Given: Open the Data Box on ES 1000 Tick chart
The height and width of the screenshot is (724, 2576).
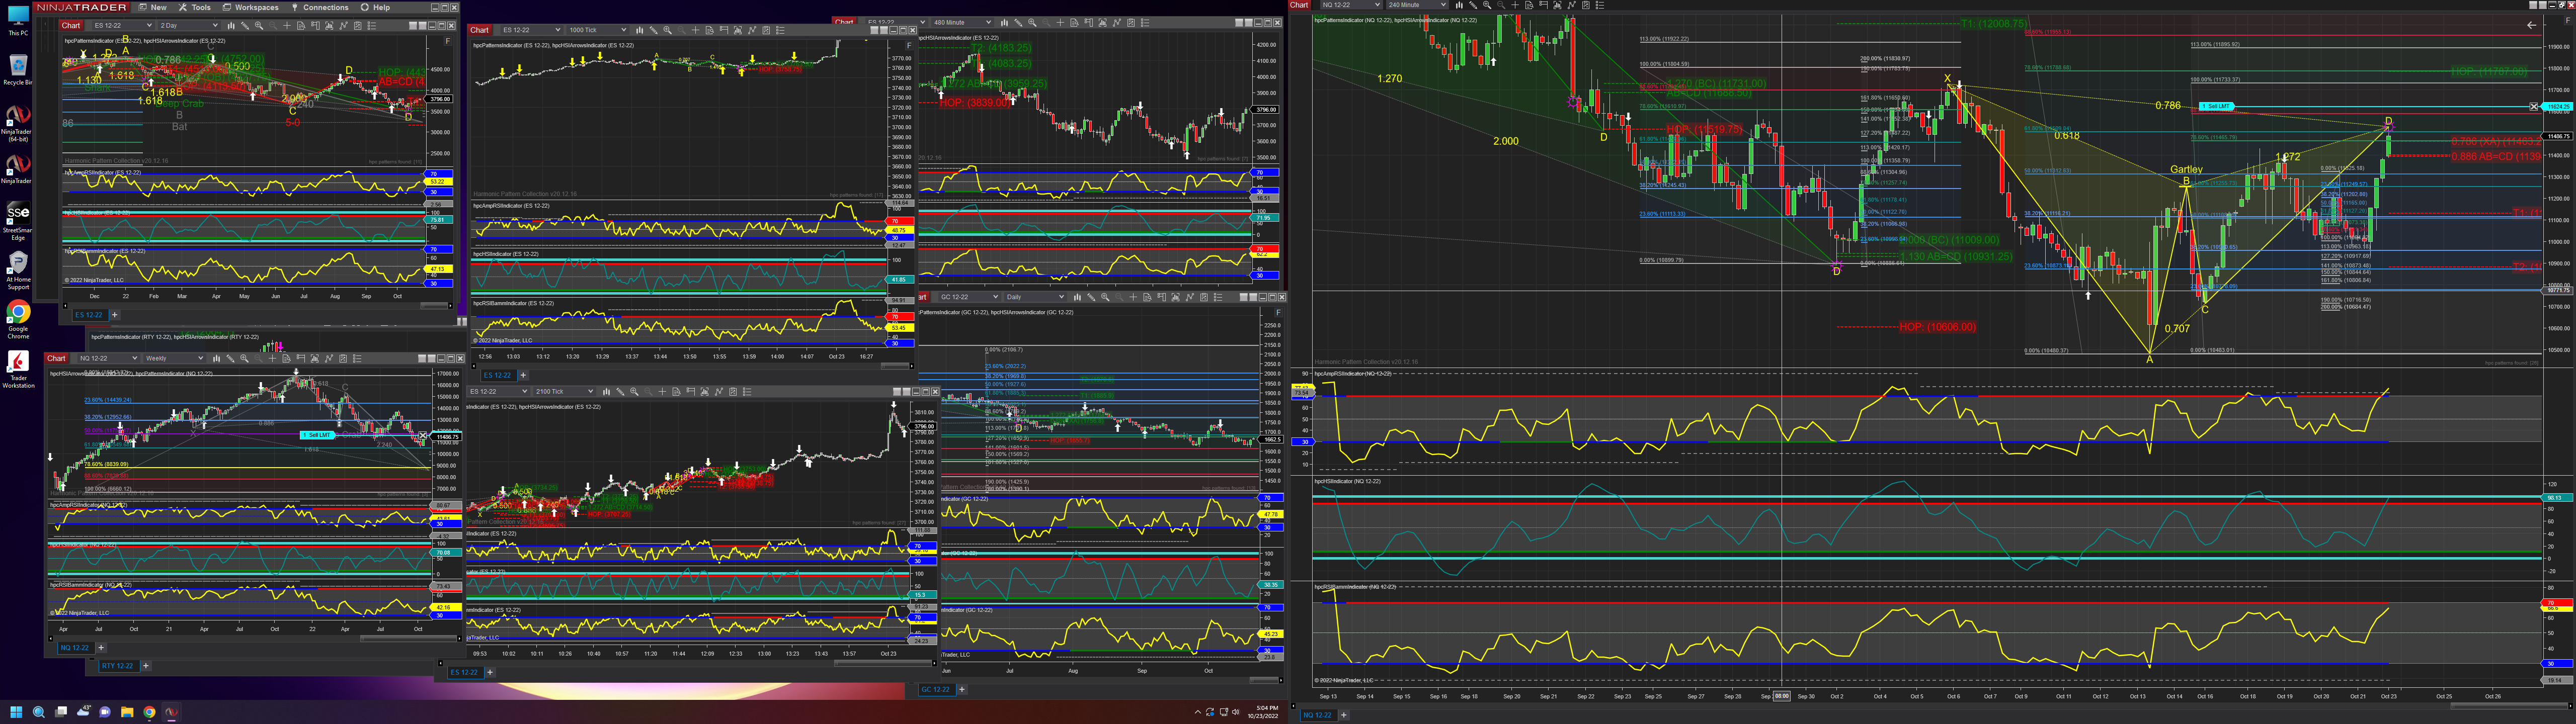Looking at the screenshot, I should click(710, 30).
